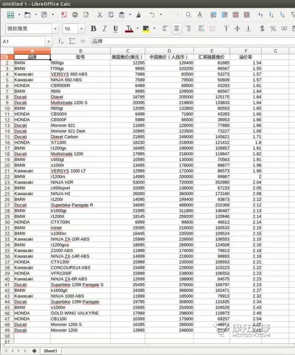
Task: Click the Open file icon
Action: [28, 15]
